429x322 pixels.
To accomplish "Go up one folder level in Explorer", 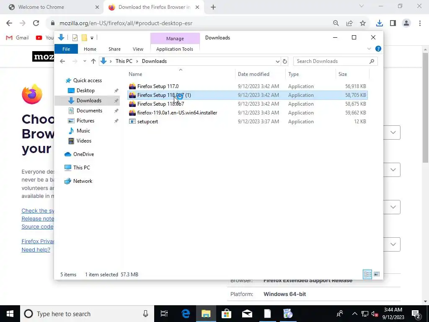I will click(93, 61).
